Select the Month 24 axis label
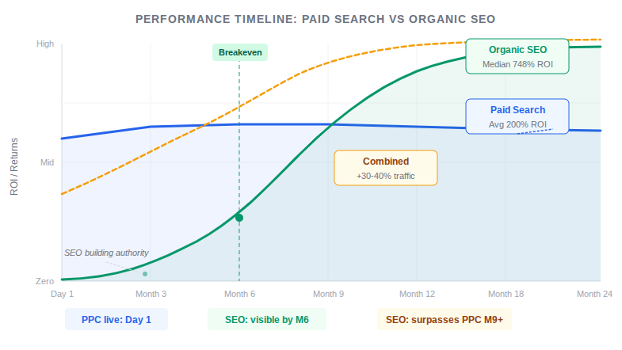Image resolution: width=622 pixels, height=350 pixels. tap(594, 294)
